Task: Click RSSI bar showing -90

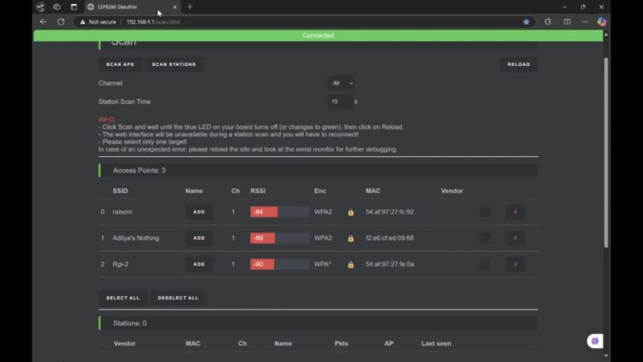Action: pyautogui.click(x=280, y=265)
